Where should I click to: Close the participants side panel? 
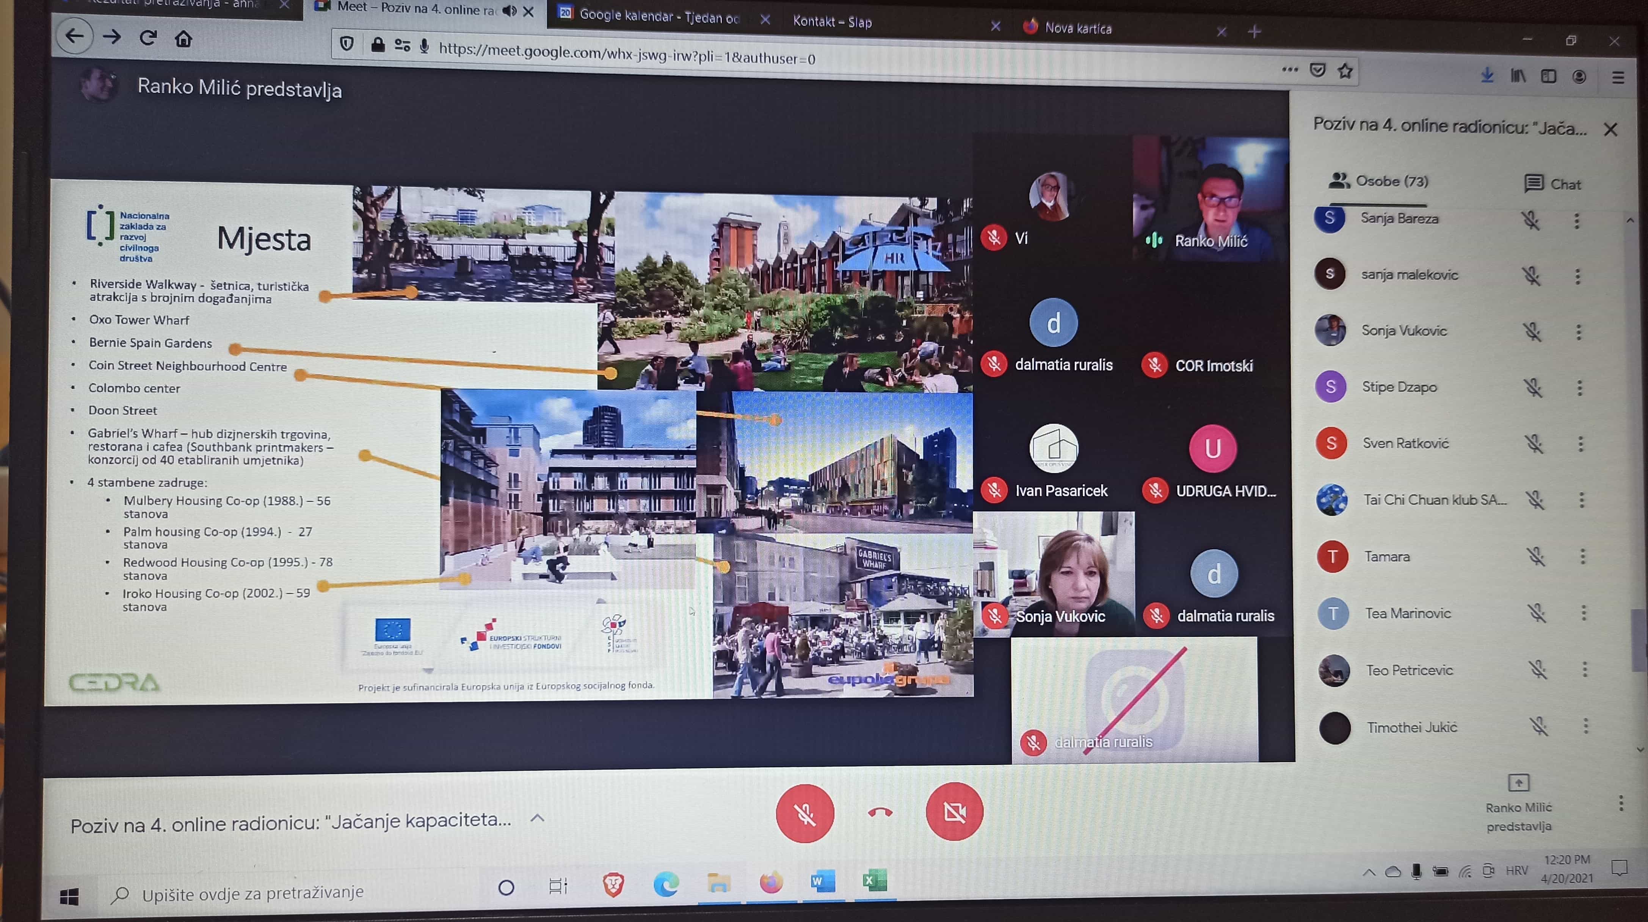pos(1610,130)
